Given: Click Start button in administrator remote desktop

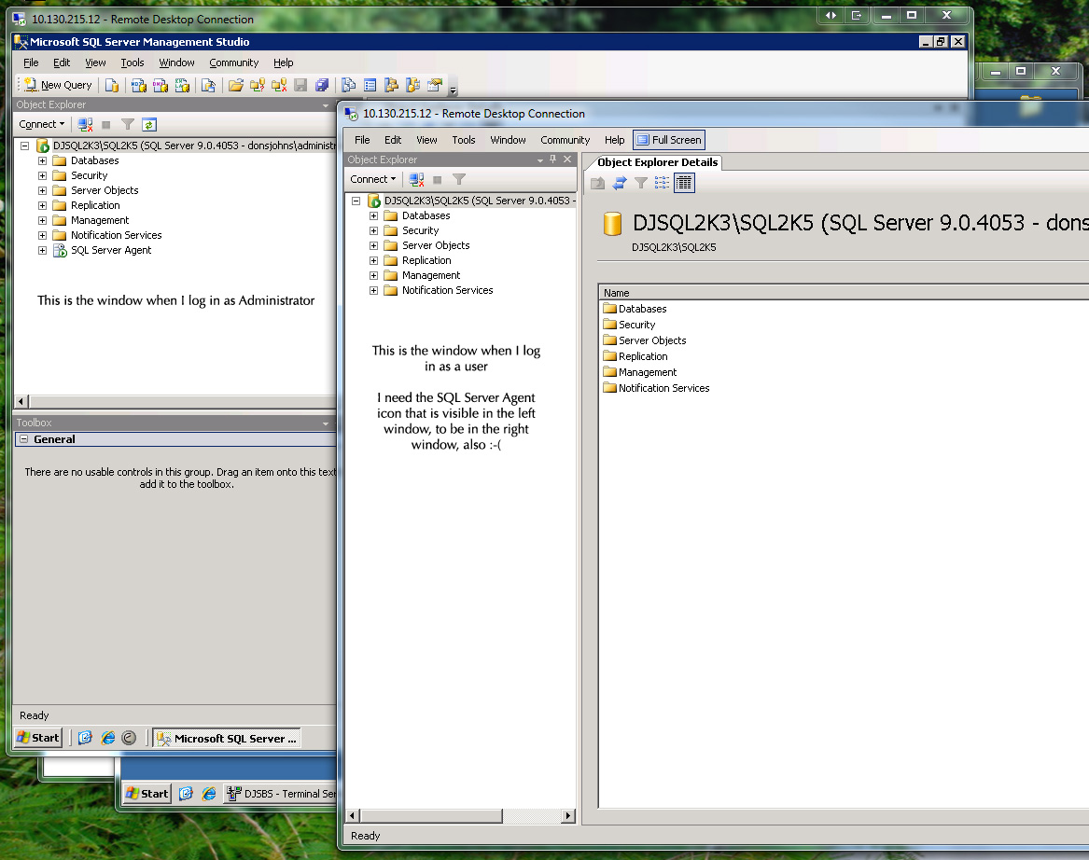Looking at the screenshot, I should pyautogui.click(x=39, y=737).
